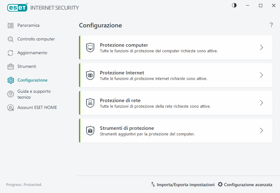Expand Protezione Internet via its arrow
The width and height of the screenshot is (280, 193).
[261, 75]
